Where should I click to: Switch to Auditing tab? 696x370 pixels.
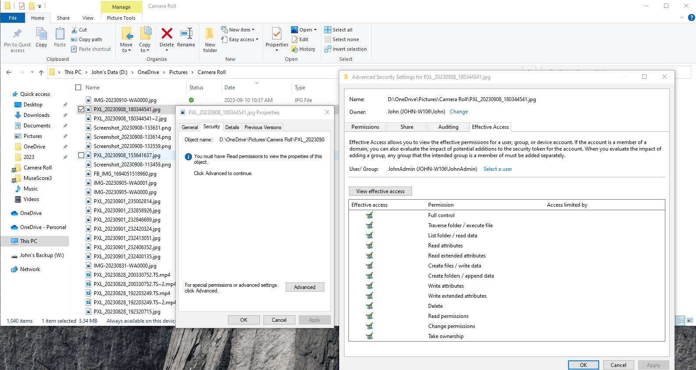448,127
